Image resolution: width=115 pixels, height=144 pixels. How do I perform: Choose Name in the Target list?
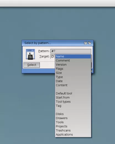[73, 56]
